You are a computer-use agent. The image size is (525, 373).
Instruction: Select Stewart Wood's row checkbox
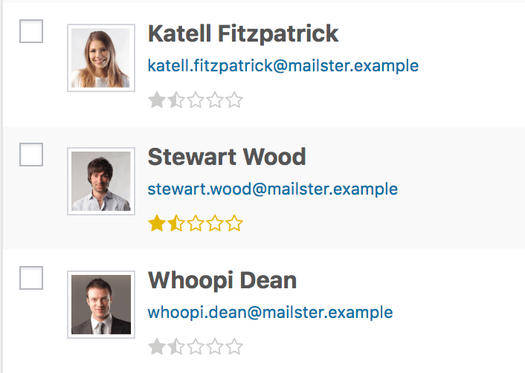[x=31, y=155]
